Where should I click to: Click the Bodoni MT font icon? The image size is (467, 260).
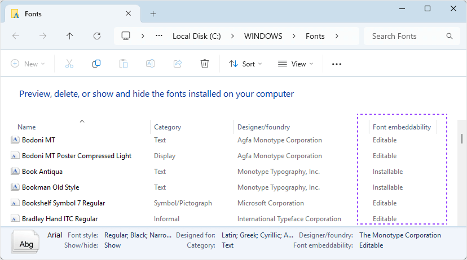coord(15,140)
